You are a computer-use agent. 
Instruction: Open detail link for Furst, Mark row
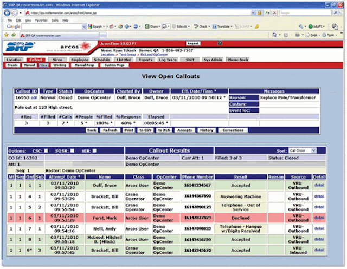click(319, 218)
